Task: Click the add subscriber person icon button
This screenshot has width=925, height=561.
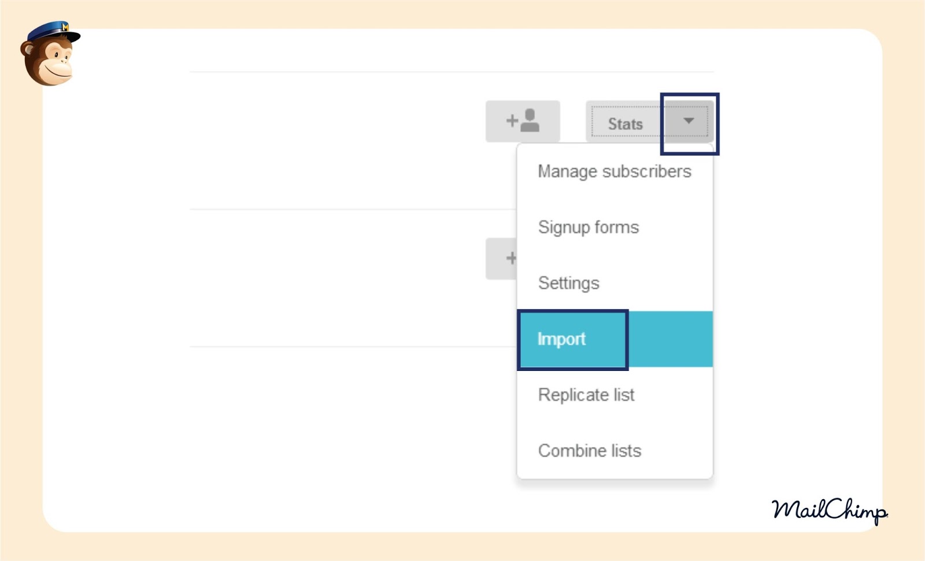Action: point(523,121)
